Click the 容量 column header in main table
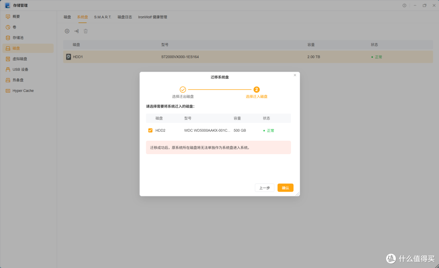 (311, 45)
